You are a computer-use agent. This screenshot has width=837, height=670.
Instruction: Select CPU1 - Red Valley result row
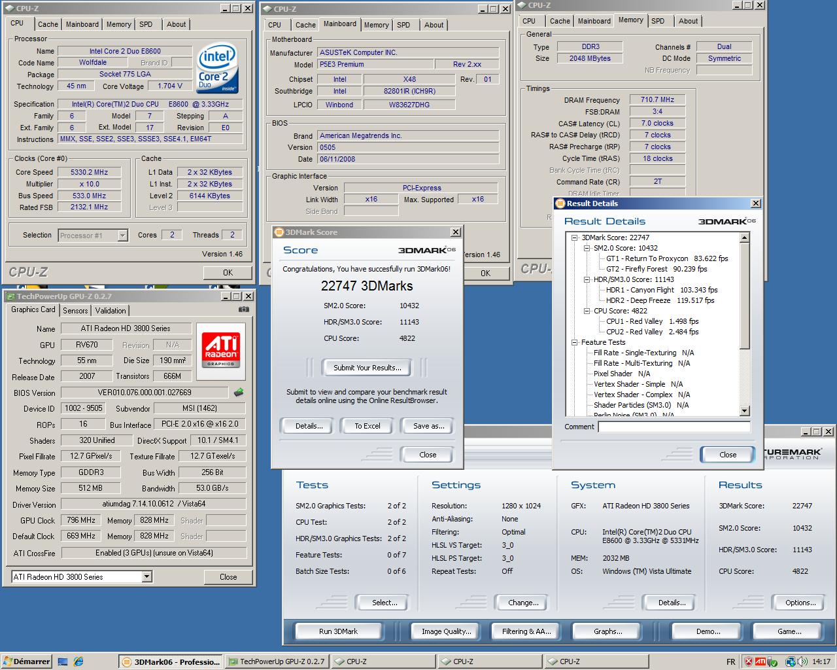(652, 321)
